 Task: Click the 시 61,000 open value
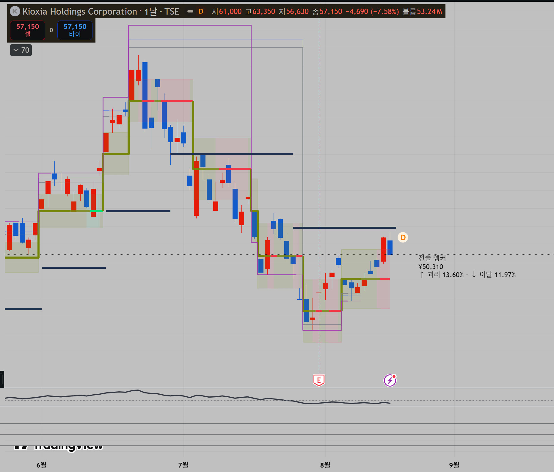tap(227, 11)
